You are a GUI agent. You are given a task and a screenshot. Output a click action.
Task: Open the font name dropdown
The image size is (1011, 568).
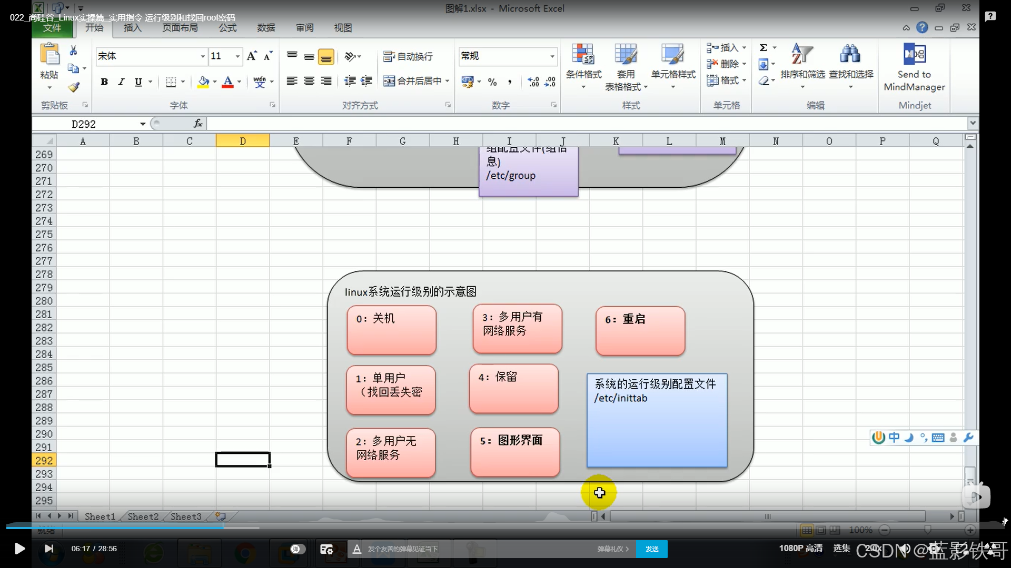point(203,56)
